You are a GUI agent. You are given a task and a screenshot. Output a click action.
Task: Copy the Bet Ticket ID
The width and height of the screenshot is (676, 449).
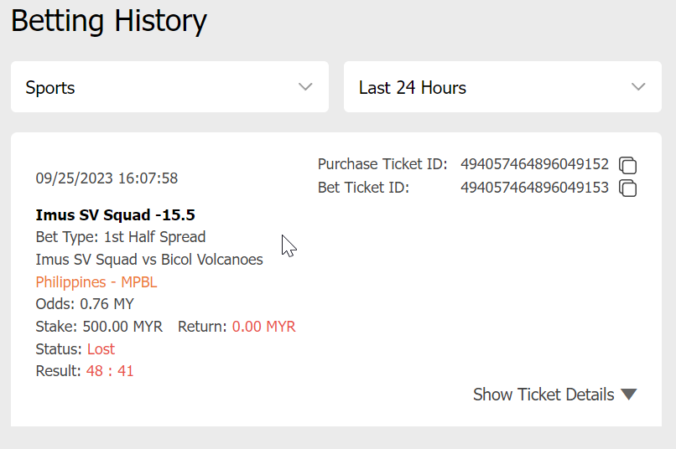(x=627, y=188)
